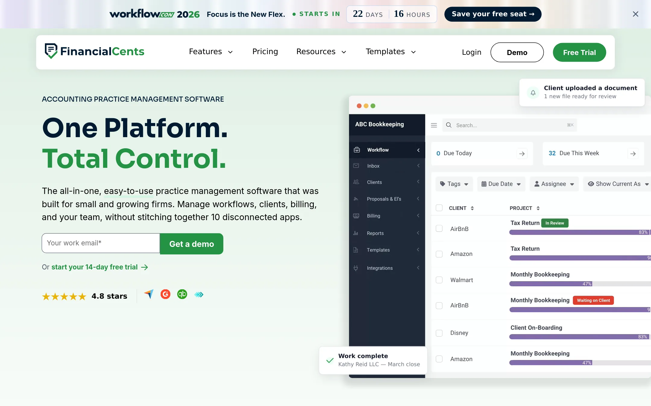This screenshot has height=406, width=651.
Task: Click Save your free seat button
Action: click(x=493, y=14)
